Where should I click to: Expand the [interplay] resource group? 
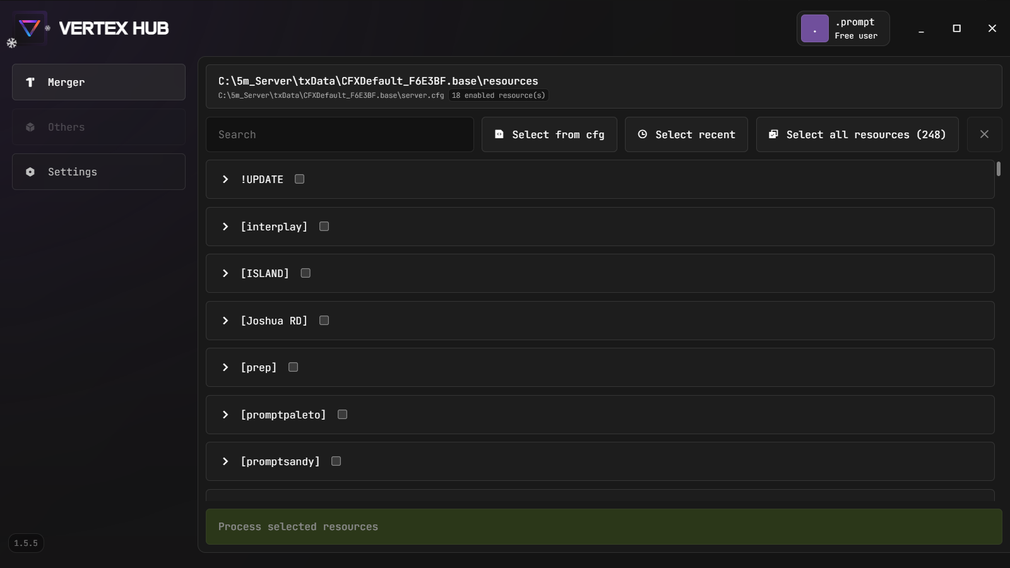pos(225,227)
